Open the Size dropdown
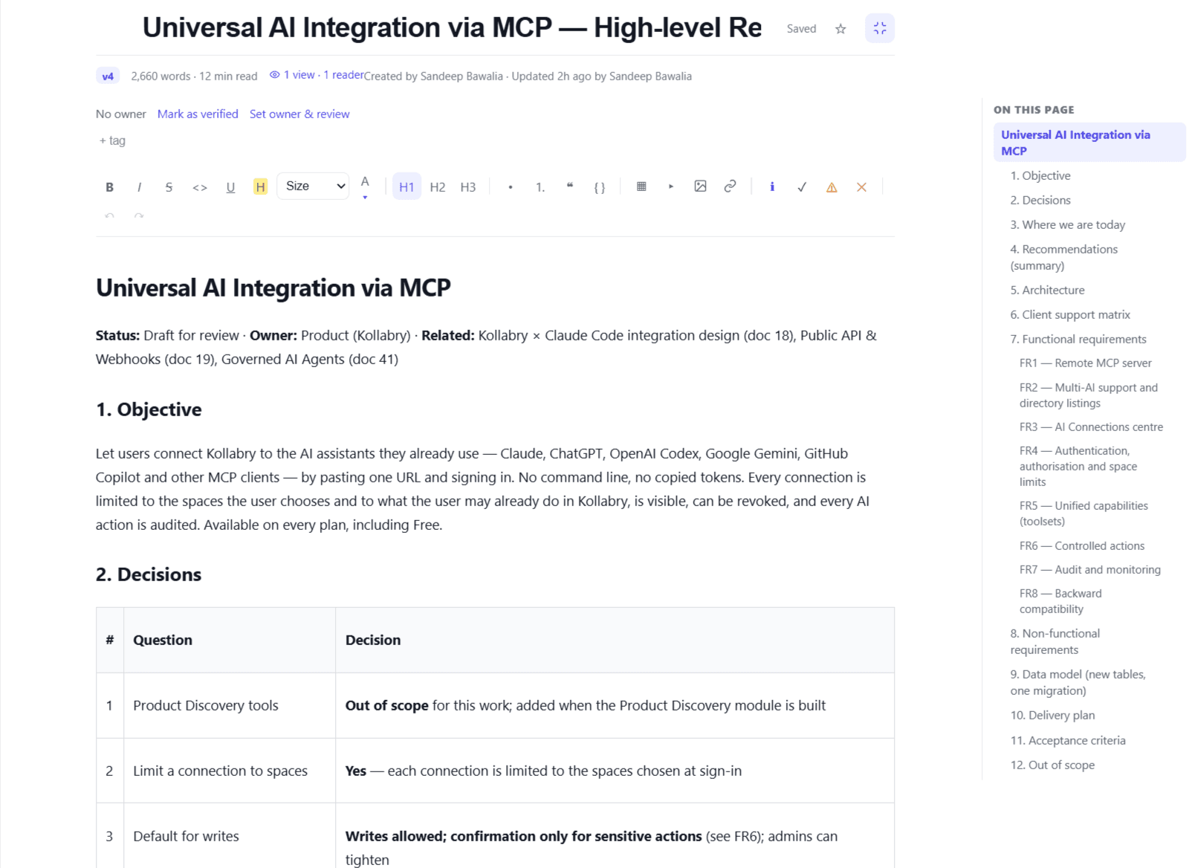The width and height of the screenshot is (1189, 868). pos(313,187)
